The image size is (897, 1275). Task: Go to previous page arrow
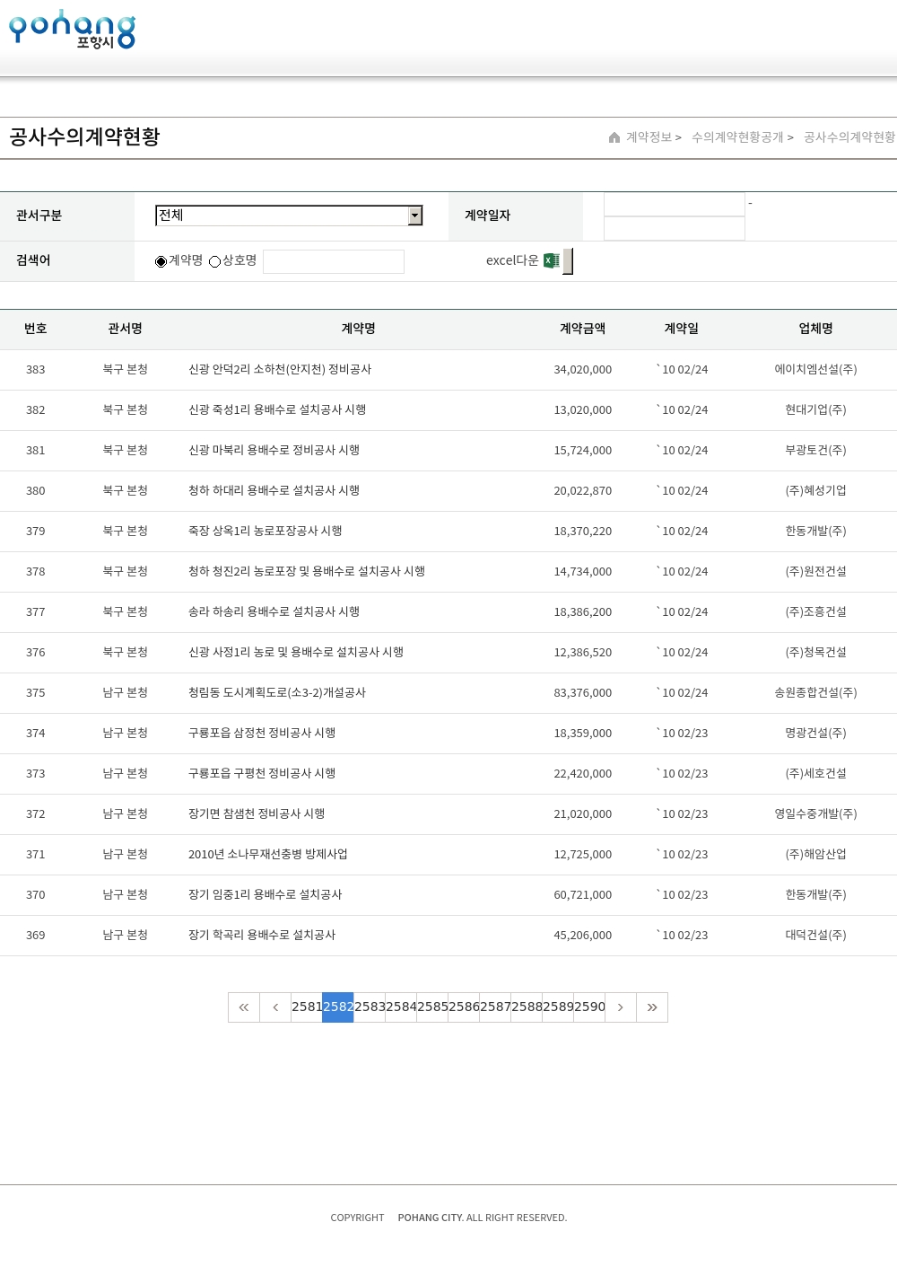click(x=275, y=1007)
